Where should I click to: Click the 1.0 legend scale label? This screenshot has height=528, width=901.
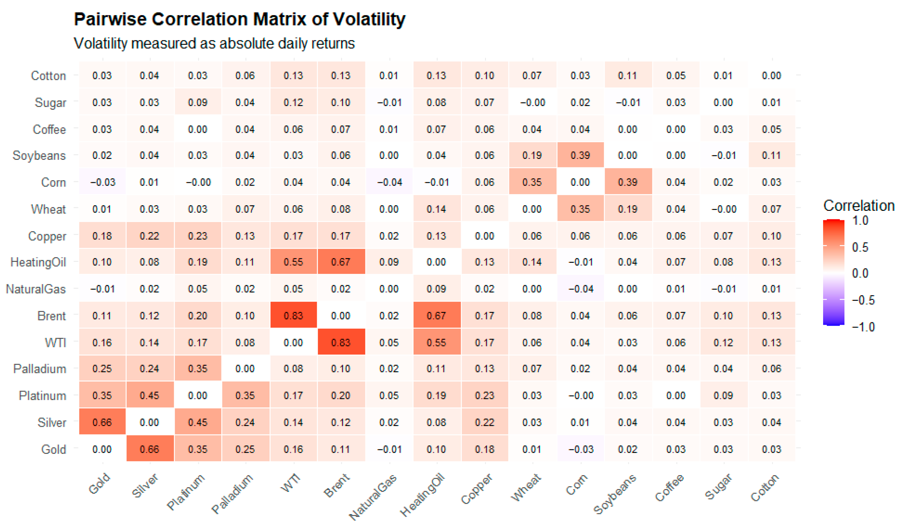pos(860,220)
